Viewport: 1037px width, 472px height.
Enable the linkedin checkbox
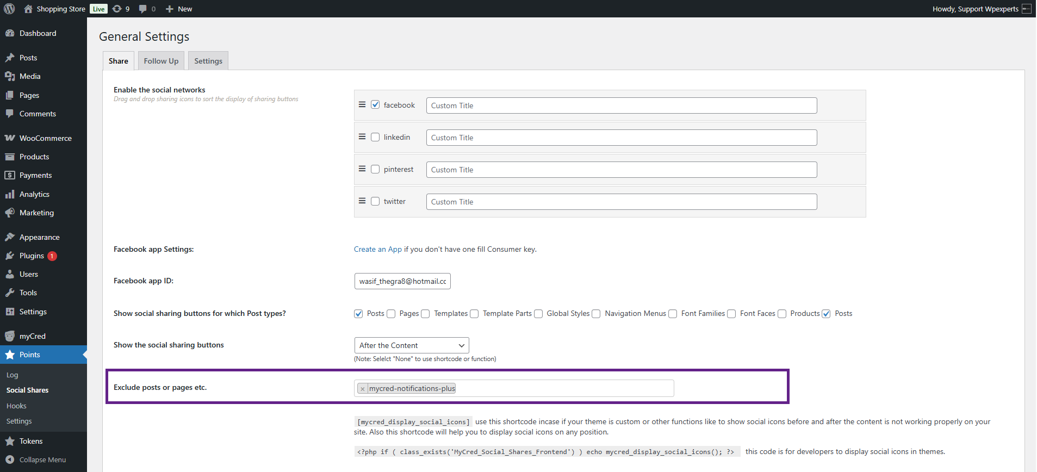[375, 137]
